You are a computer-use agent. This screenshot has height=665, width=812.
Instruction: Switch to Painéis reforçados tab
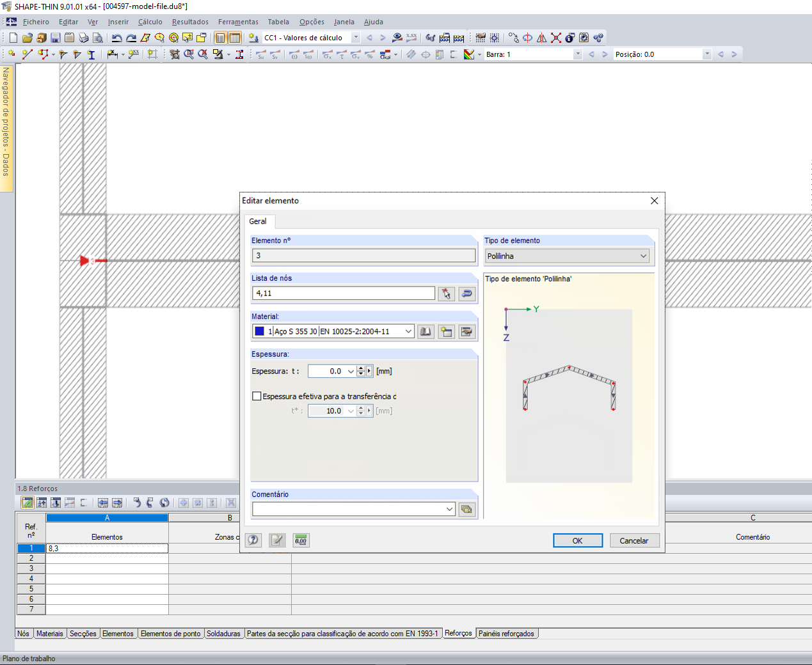click(x=506, y=634)
